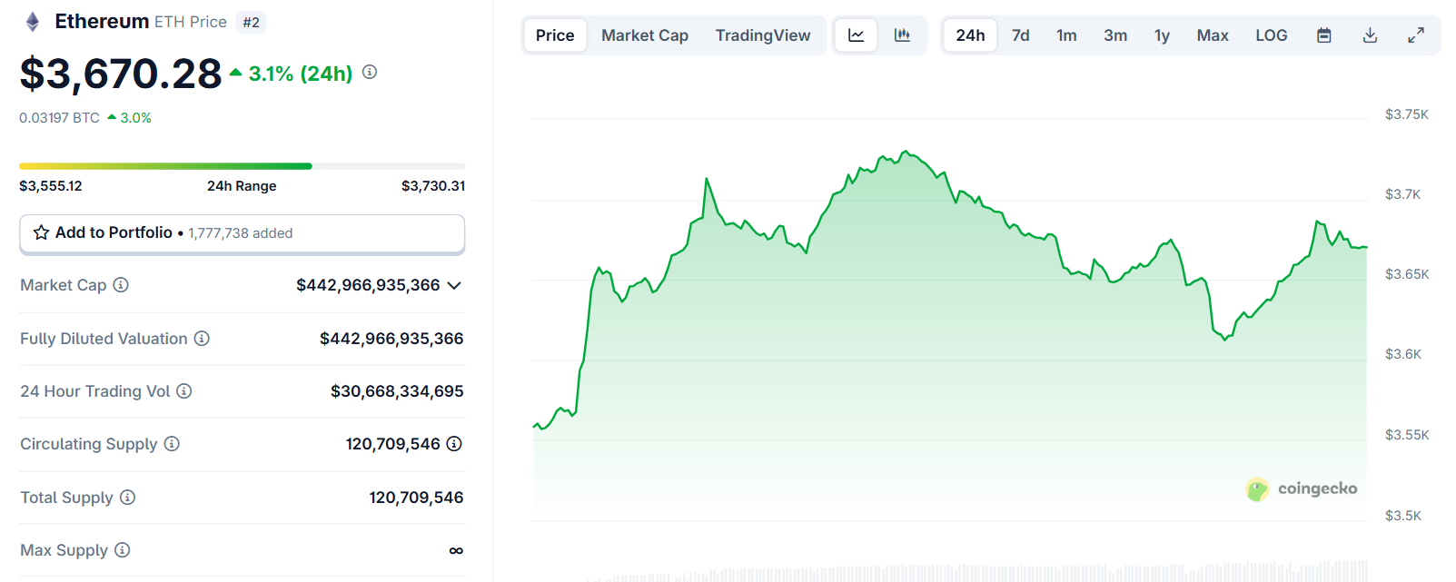Click the $3.75K axis label

[x=1407, y=114]
